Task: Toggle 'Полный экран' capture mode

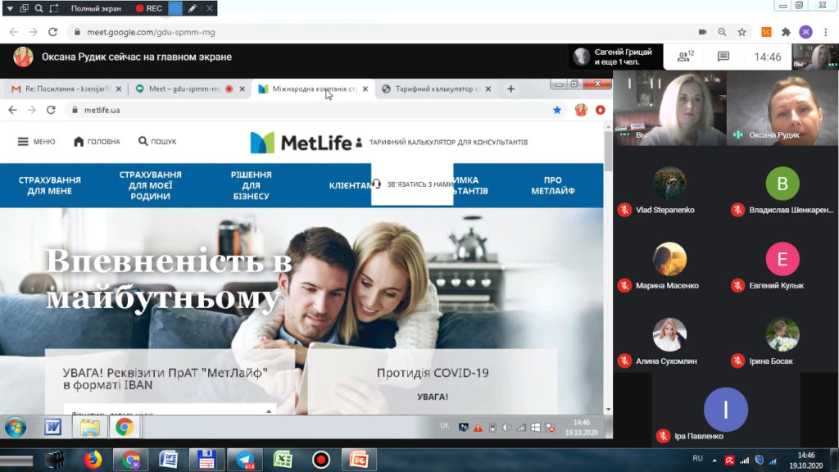Action: pyautogui.click(x=96, y=8)
